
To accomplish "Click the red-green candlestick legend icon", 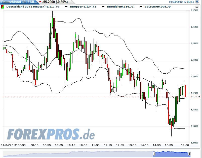I will click(3, 7).
